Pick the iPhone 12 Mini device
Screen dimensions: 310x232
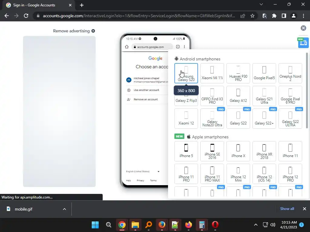[238, 174]
